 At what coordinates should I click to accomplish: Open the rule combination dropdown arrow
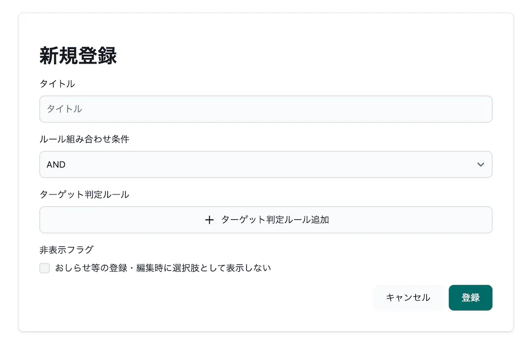[481, 164]
